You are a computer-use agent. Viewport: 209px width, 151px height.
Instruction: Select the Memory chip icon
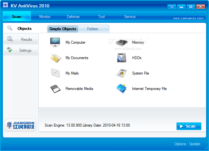(122, 43)
